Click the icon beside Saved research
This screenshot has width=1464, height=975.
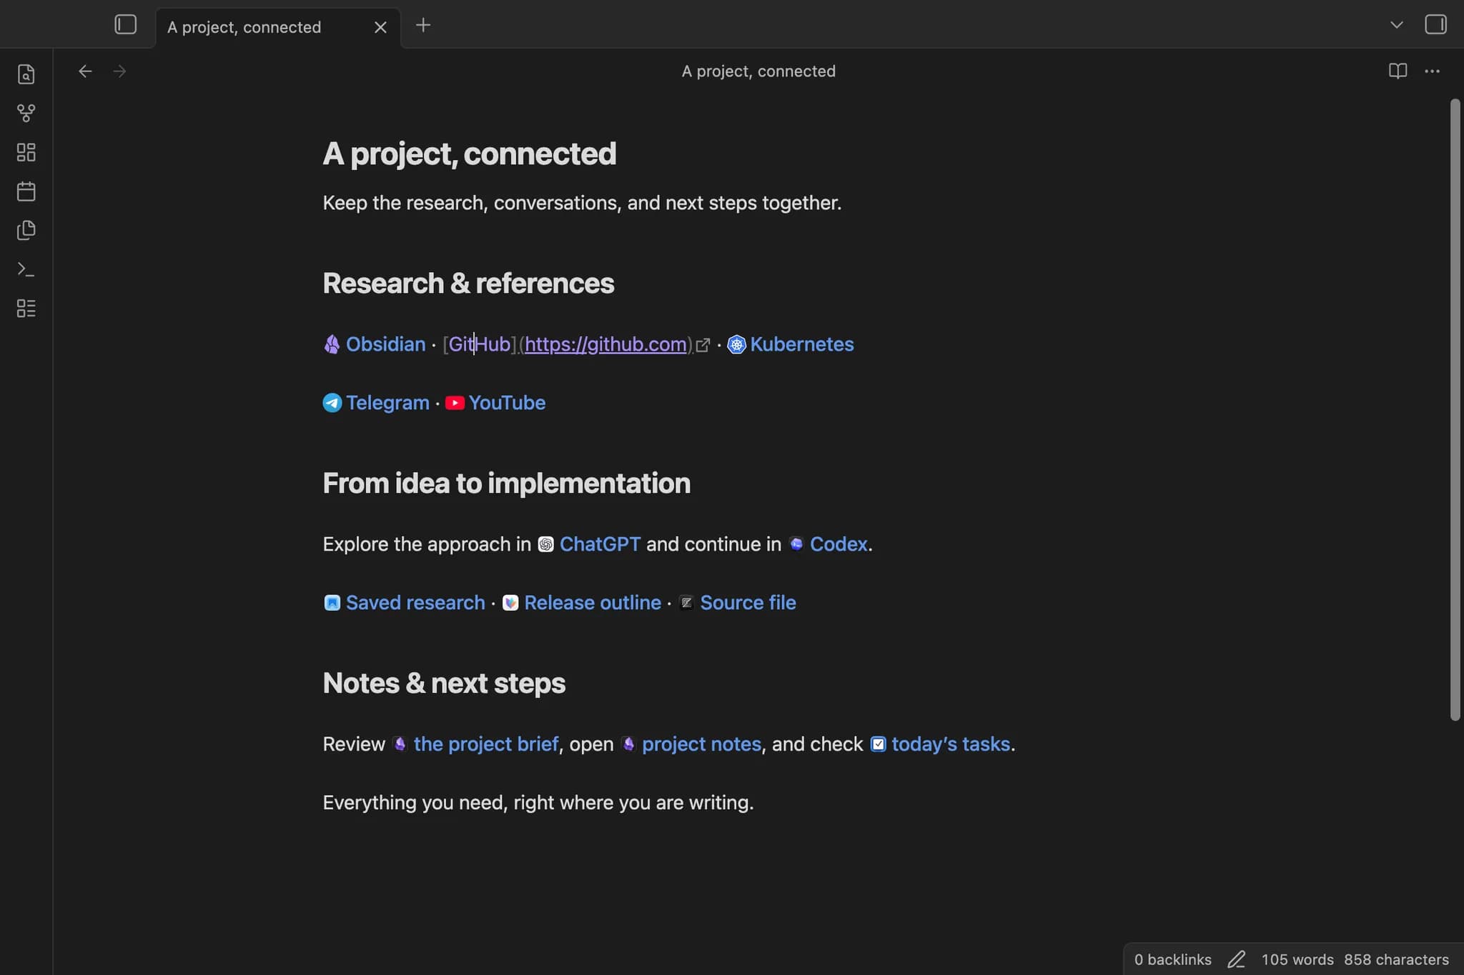[332, 603]
